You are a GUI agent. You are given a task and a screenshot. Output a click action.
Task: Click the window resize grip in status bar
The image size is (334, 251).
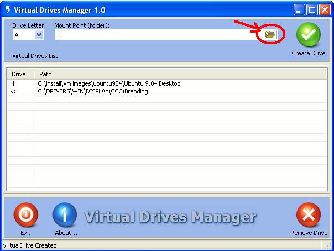[x=328, y=246]
